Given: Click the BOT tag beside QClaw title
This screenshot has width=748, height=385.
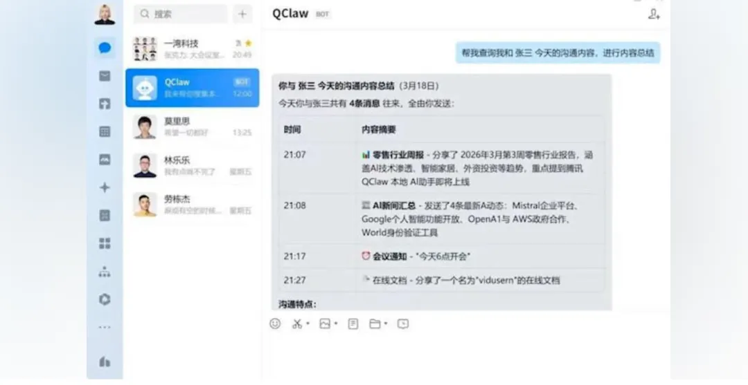Looking at the screenshot, I should tap(323, 15).
